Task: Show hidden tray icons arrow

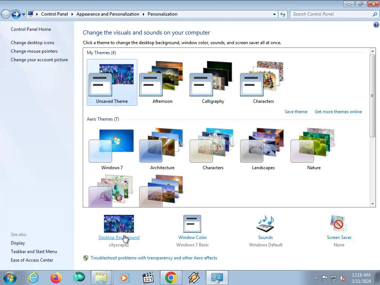Action: (x=315, y=278)
